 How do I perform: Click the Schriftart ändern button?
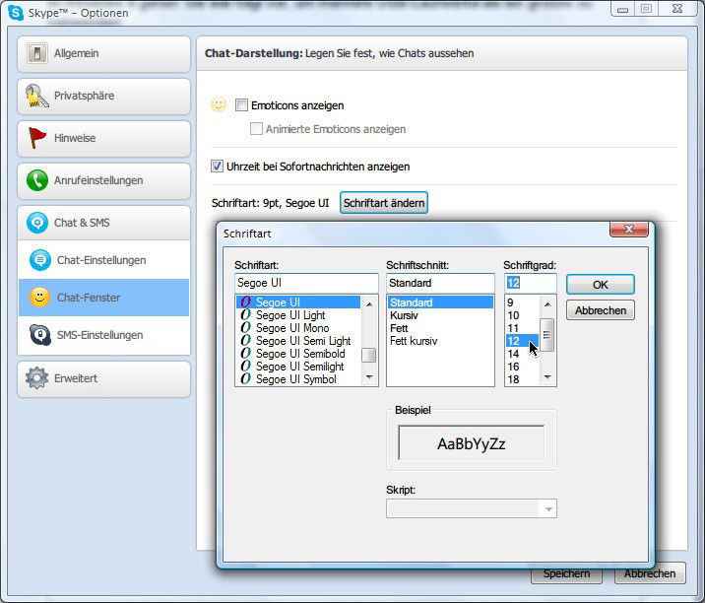(384, 203)
